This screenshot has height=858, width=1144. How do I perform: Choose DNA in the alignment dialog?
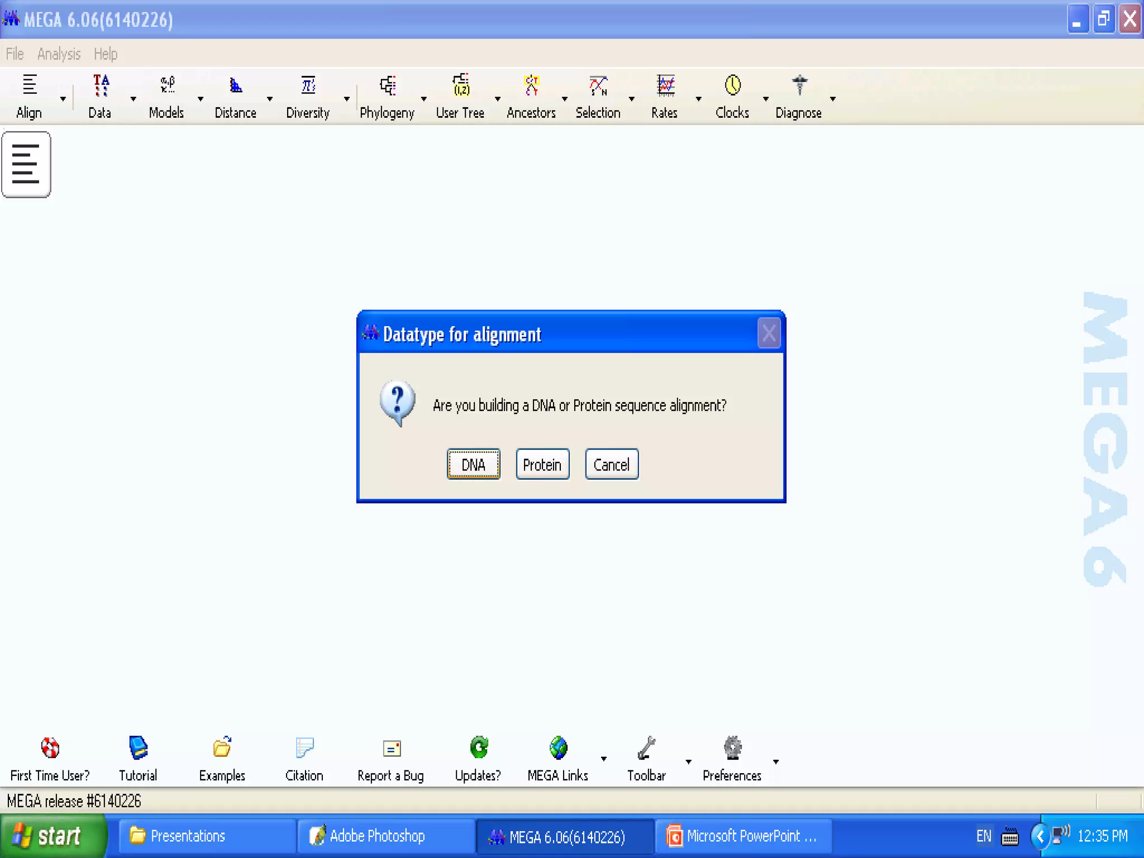(473, 464)
